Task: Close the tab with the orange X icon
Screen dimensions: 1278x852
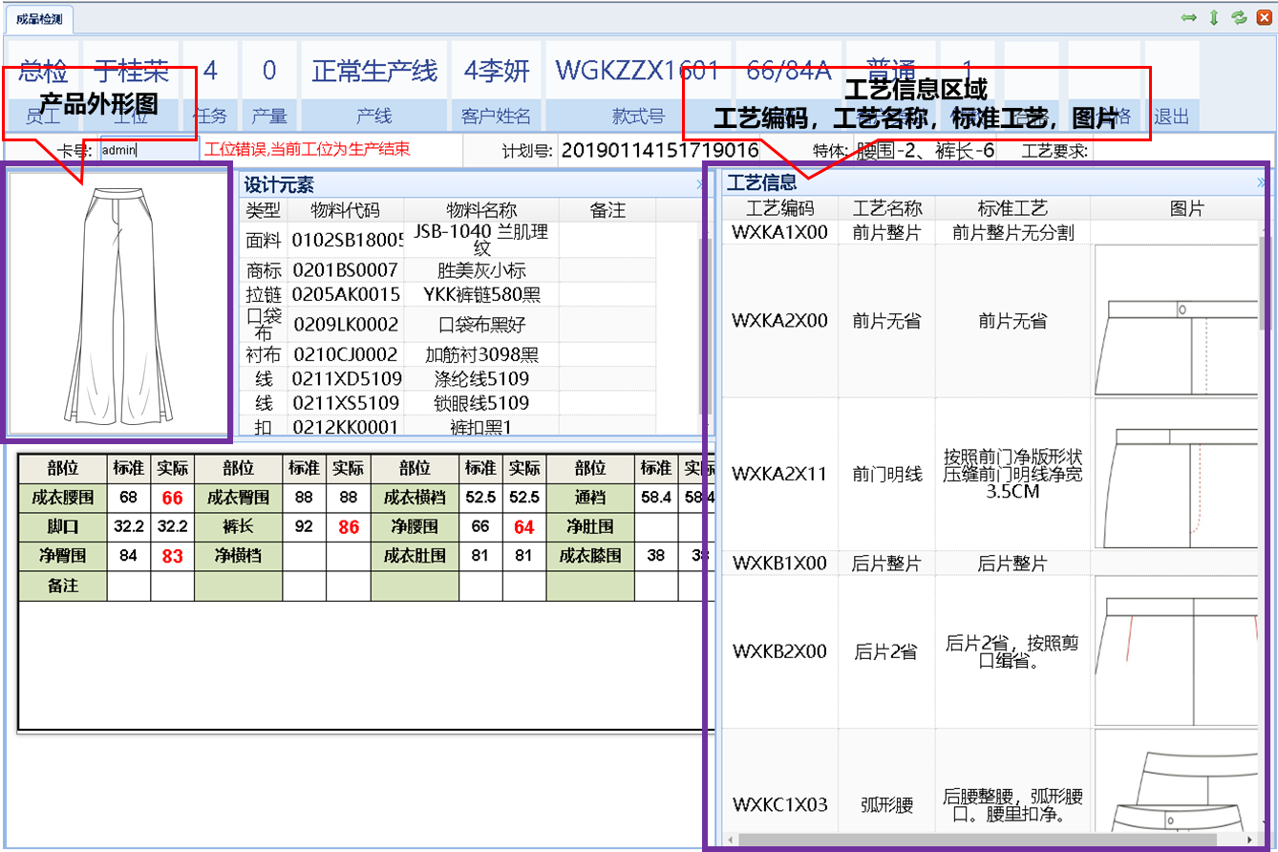Action: tap(1264, 17)
